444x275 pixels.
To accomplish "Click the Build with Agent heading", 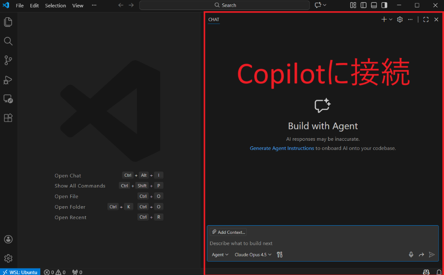I will click(x=323, y=126).
